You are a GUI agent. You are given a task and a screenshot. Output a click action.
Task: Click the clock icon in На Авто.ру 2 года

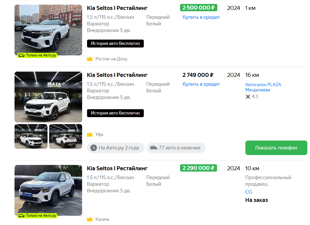(94, 148)
